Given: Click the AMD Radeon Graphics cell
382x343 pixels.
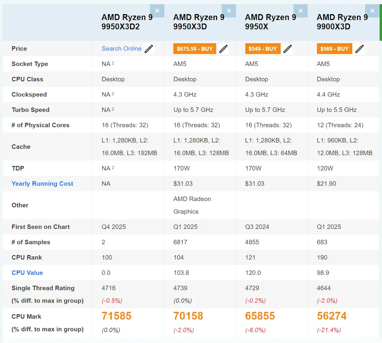Looking at the screenshot, I should tap(192, 205).
